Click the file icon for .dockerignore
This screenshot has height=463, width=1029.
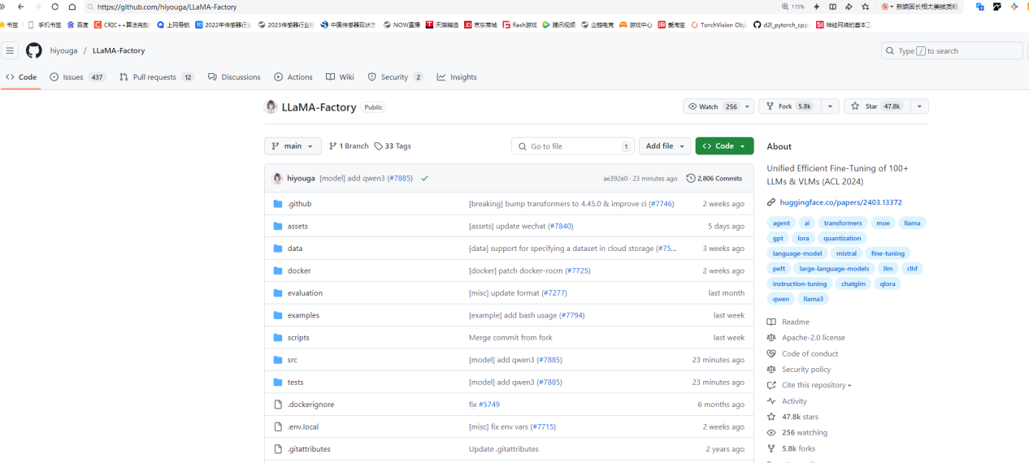(278, 405)
